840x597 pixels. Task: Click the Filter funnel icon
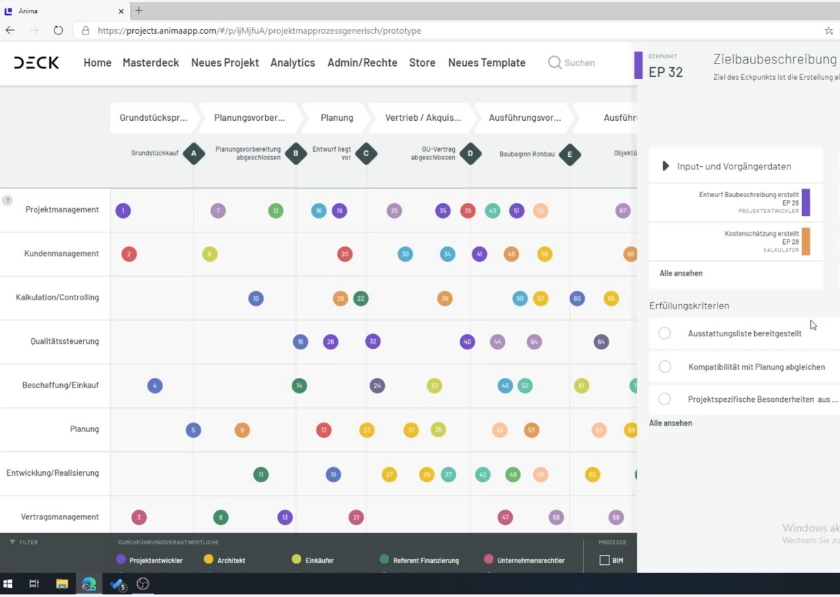point(12,542)
